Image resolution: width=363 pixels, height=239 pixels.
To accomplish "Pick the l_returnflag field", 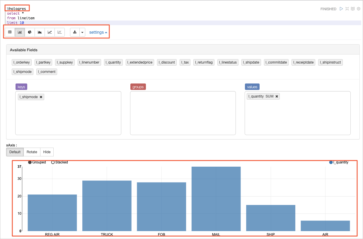I will click(204, 62).
